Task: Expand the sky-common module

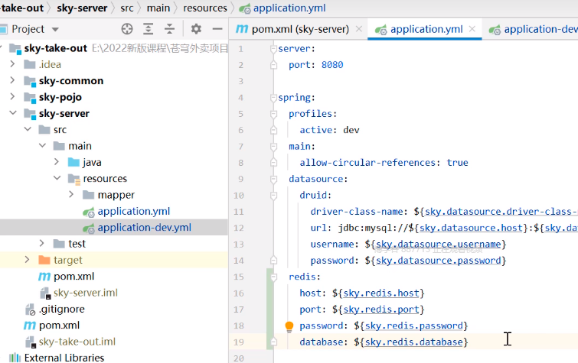Action: click(13, 80)
